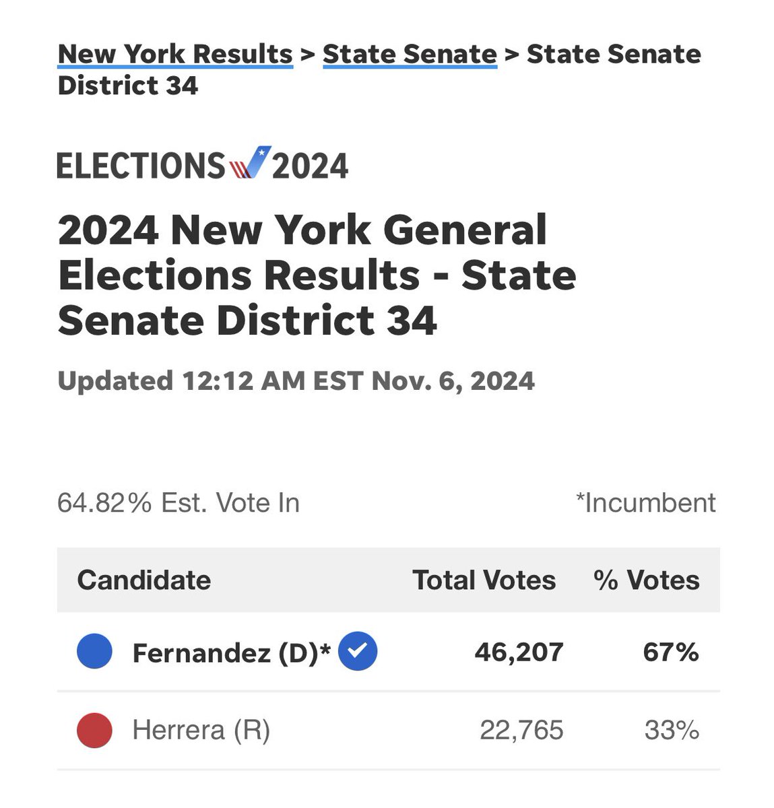The image size is (774, 808).
Task: Open the New York Results breadcrumb link
Action: click(x=175, y=54)
